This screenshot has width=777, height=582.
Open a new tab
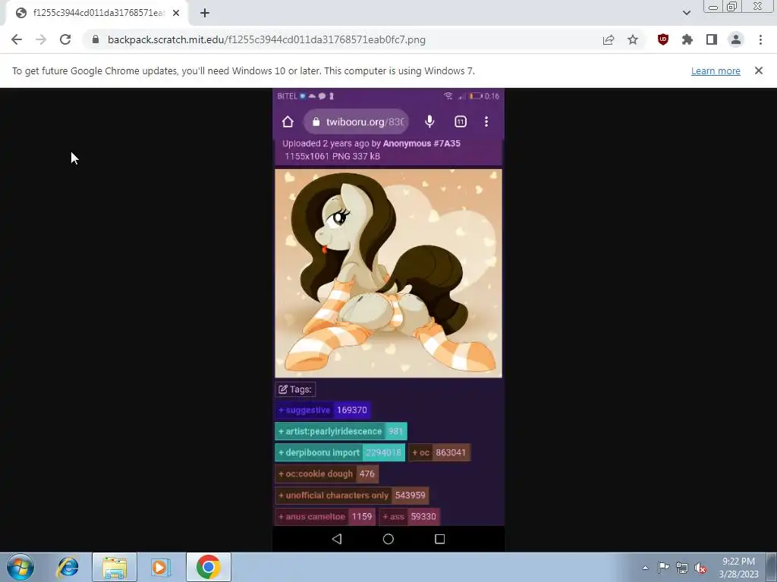click(205, 13)
